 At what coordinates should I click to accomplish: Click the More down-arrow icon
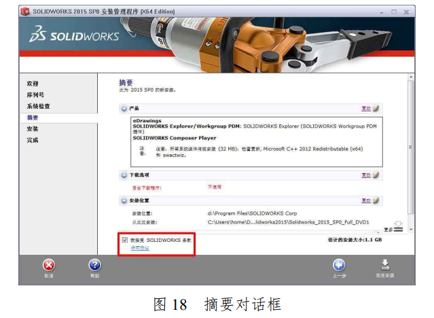398,226
